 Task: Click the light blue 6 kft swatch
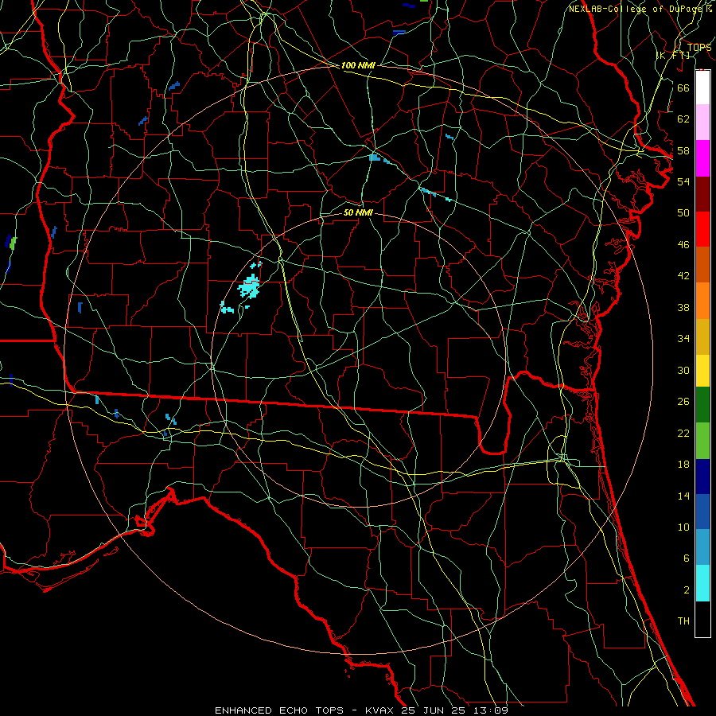[x=702, y=547]
